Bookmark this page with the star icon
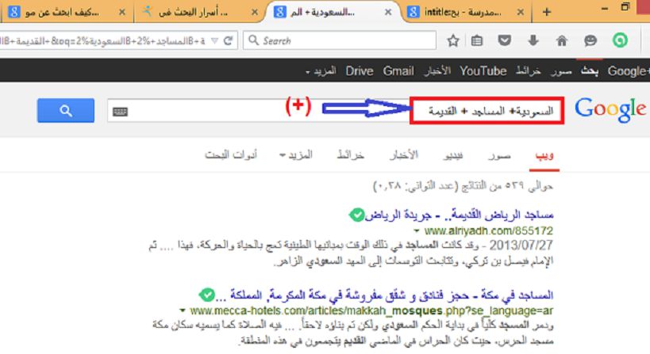Screen dimensions: 650x354 click(x=452, y=40)
